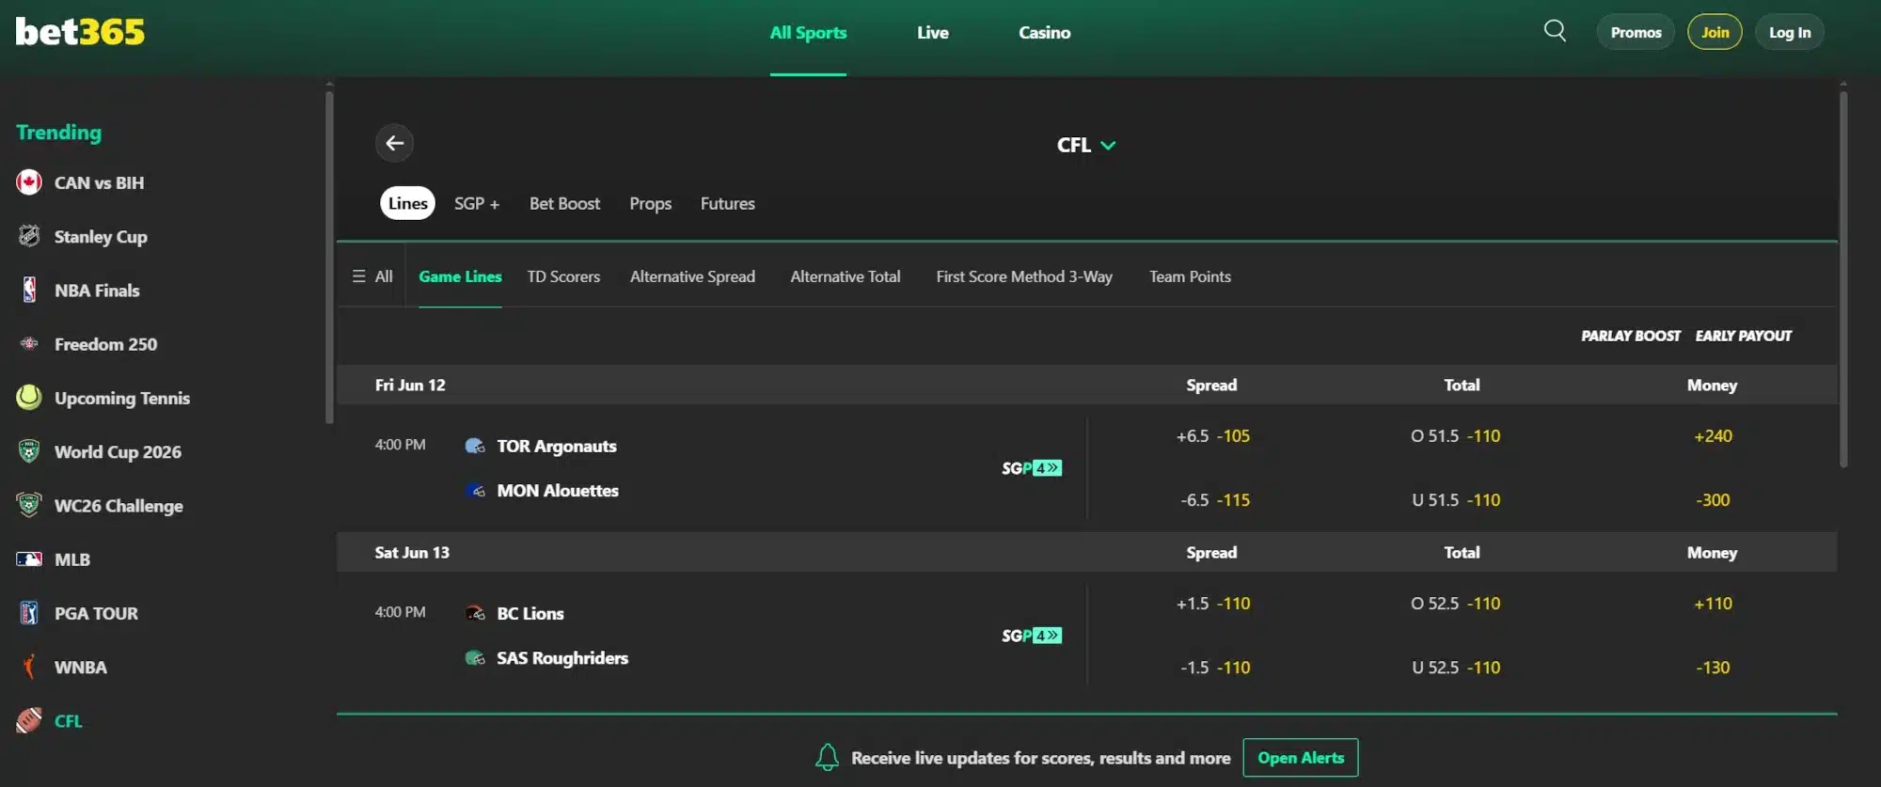Click the Promos button
The width and height of the screenshot is (1881, 787).
tap(1636, 32)
